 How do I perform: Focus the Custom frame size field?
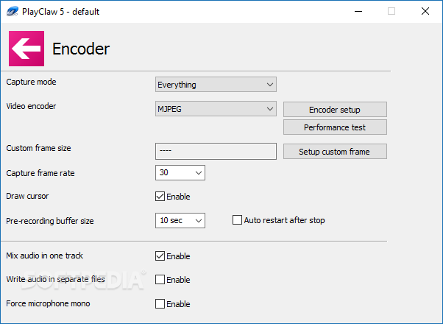[x=216, y=151]
